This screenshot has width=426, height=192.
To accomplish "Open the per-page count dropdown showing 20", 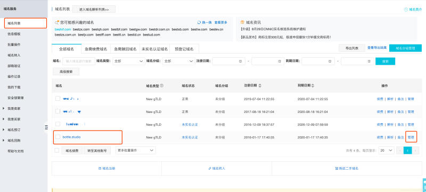I will 387,150.
